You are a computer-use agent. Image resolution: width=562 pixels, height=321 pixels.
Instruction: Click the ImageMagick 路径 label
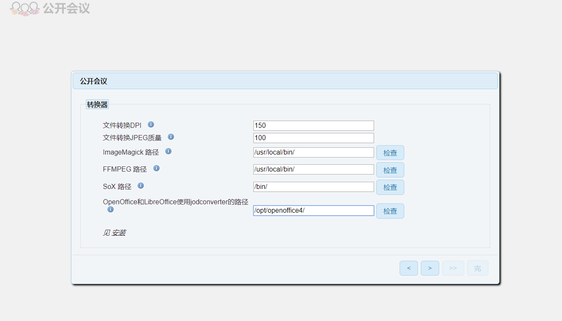click(x=131, y=152)
